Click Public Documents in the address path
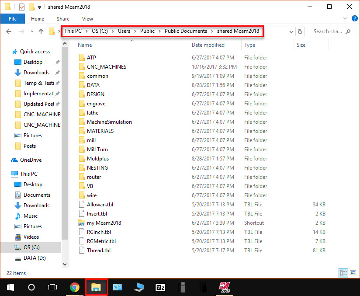This screenshot has width=360, height=296. click(186, 31)
